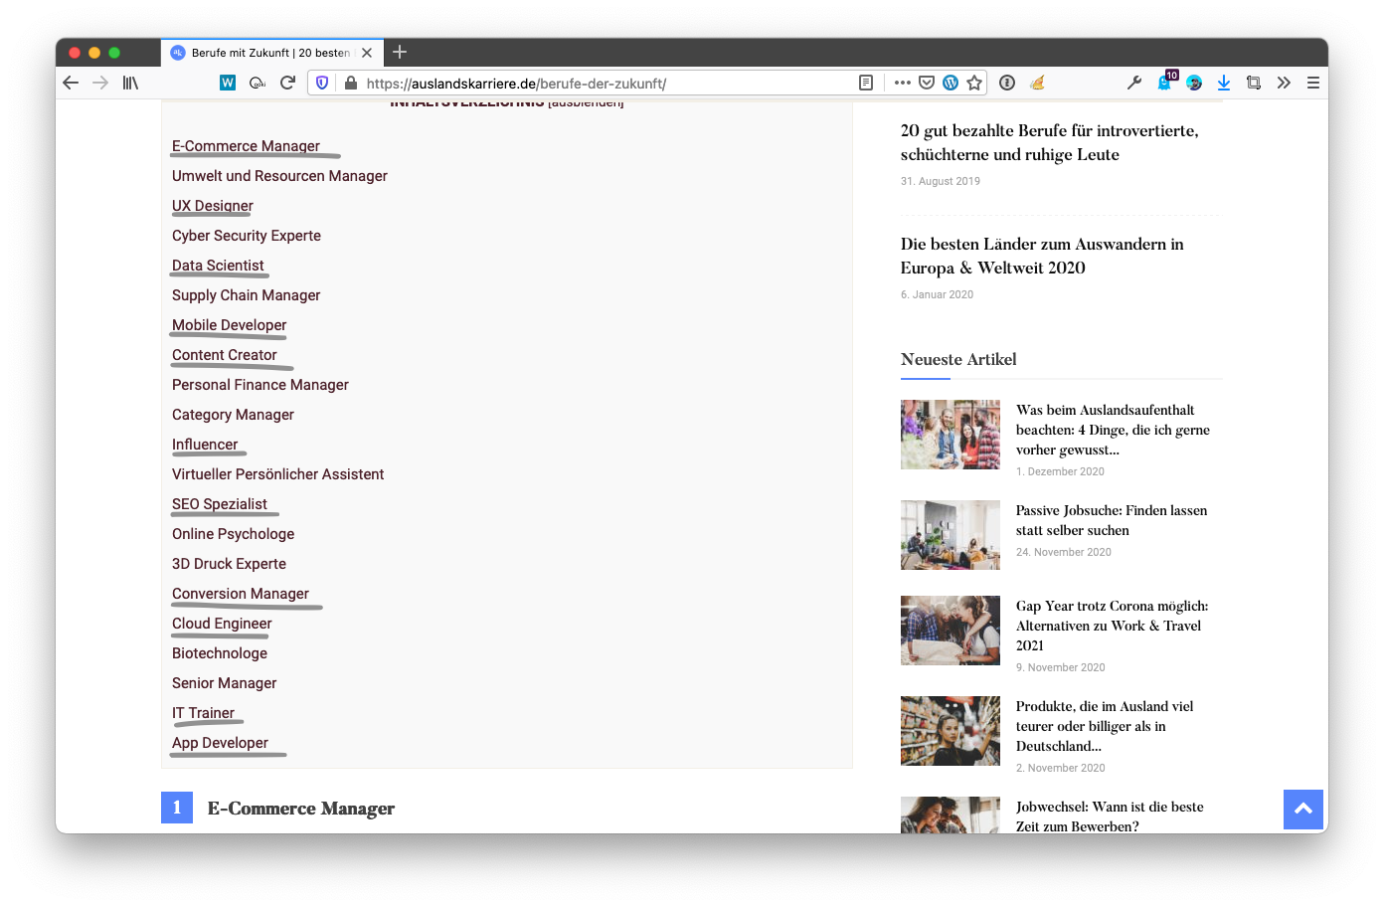The image size is (1384, 907).
Task: Hide the table of contents via [ausblenden]
Action: point(586,103)
